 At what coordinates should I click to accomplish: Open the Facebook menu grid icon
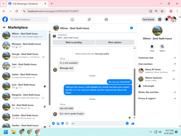tap(160, 19)
